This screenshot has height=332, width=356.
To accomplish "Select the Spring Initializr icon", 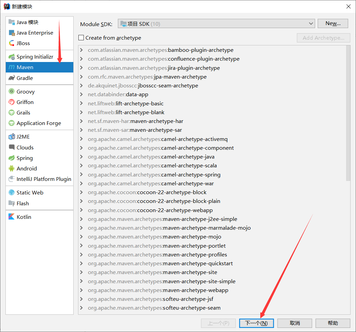I will point(12,57).
